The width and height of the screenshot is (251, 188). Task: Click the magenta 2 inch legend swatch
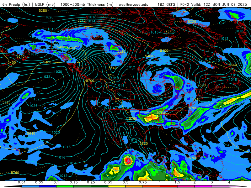tap(203, 186)
